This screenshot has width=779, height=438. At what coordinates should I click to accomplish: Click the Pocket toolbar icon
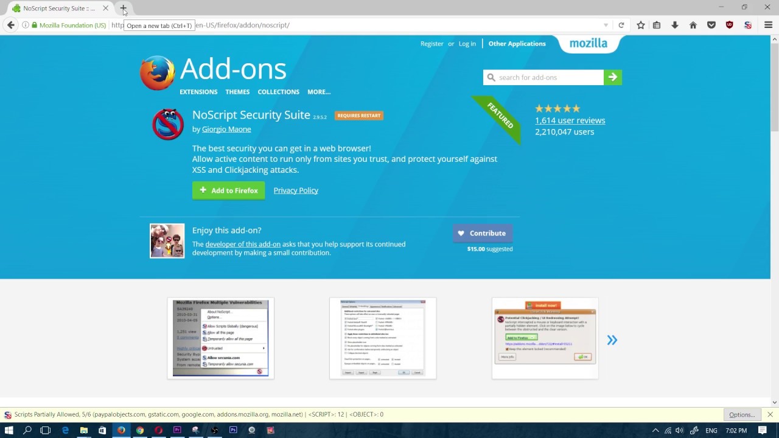coord(711,25)
